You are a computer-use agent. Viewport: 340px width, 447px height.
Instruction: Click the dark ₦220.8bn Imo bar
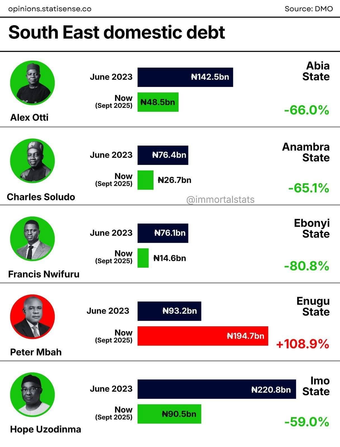point(216,389)
